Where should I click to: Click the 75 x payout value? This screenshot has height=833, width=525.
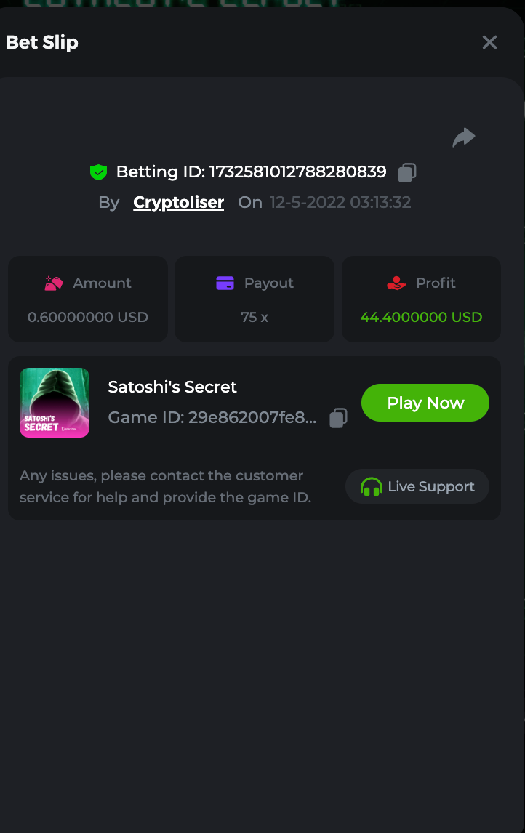pos(255,317)
